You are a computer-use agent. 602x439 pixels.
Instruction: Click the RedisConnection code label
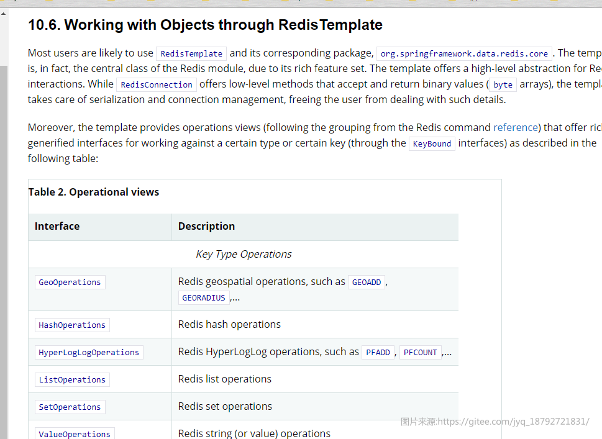point(157,84)
